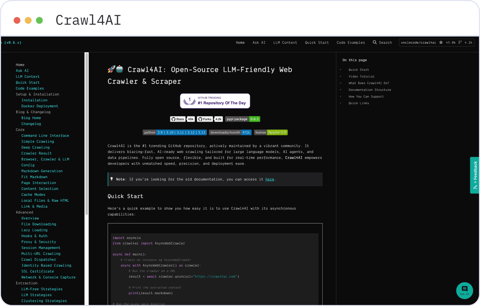Open LLM-Free Strategies page
The width and height of the screenshot is (480, 306).
coord(42,290)
